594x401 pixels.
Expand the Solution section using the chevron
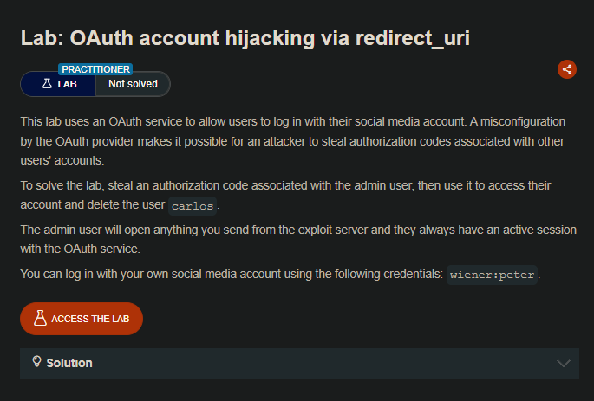564,363
